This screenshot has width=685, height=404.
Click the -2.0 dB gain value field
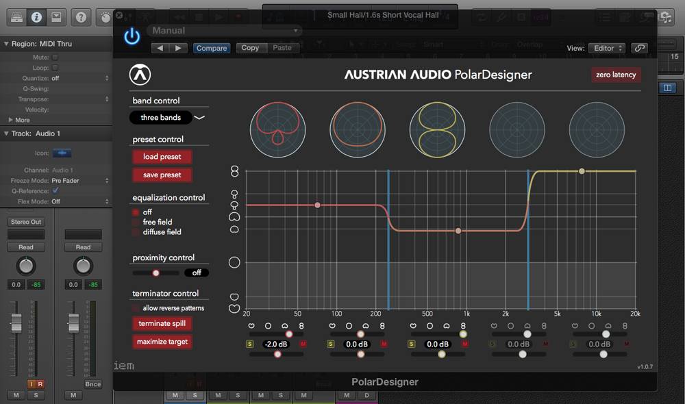pyautogui.click(x=276, y=344)
